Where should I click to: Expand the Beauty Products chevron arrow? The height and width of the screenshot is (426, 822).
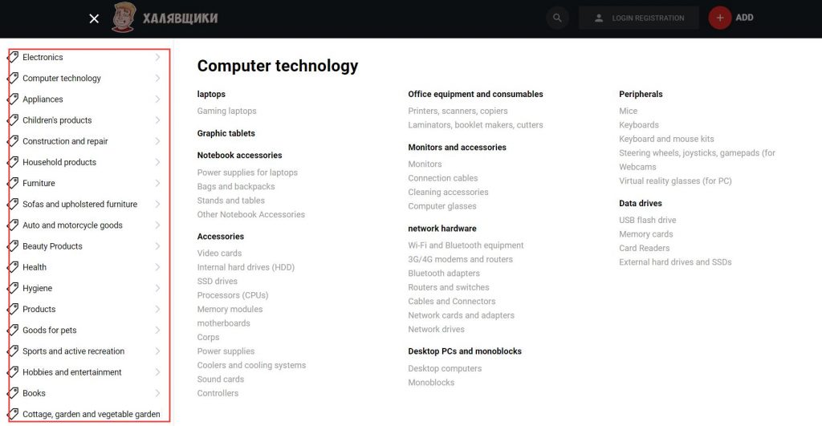(158, 245)
